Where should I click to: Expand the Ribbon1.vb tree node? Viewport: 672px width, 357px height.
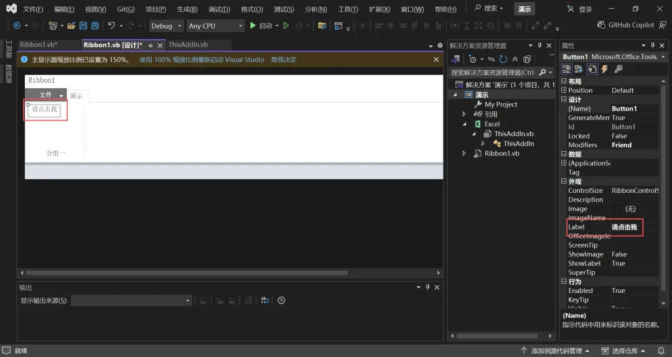coord(464,153)
